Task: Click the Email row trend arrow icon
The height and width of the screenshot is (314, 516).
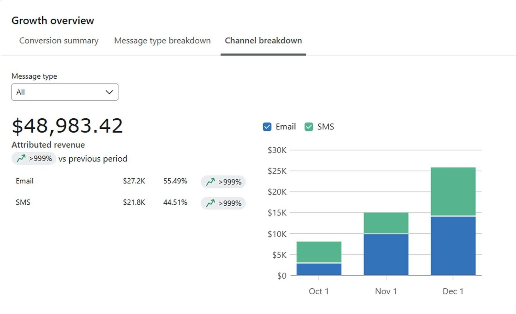Action: [211, 182]
